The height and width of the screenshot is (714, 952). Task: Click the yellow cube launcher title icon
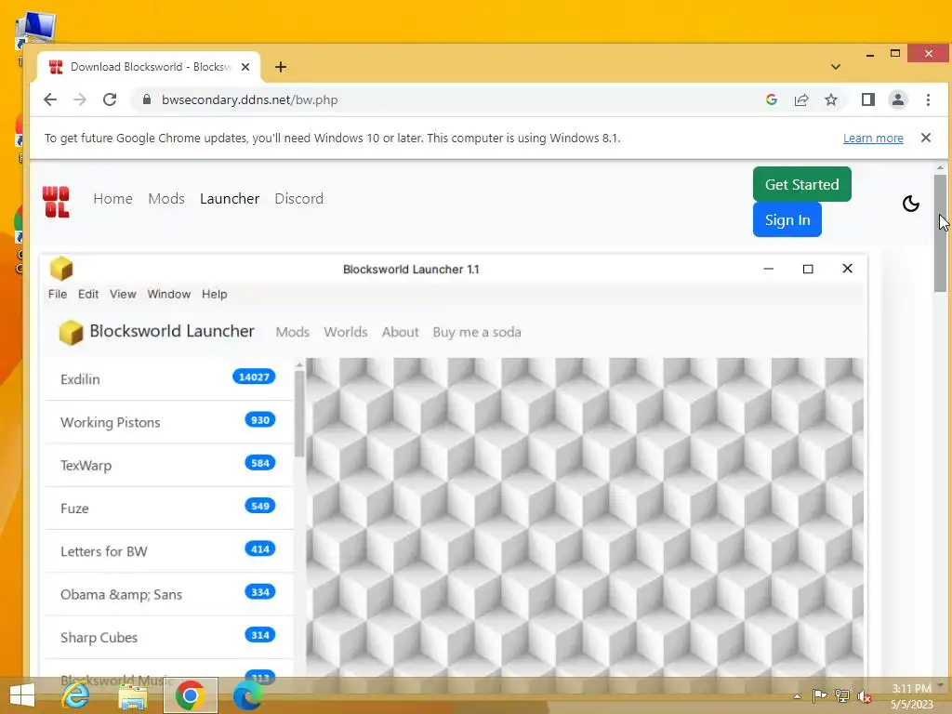[x=61, y=269]
